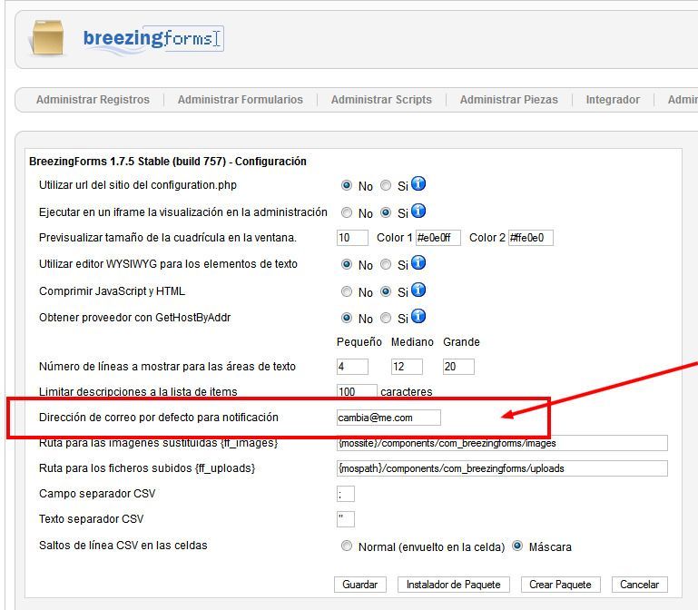Open Administrar Scripts menu

(381, 99)
